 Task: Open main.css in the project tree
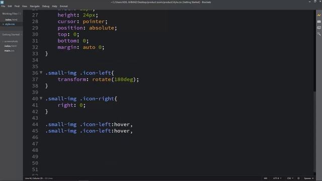[x=10, y=51]
